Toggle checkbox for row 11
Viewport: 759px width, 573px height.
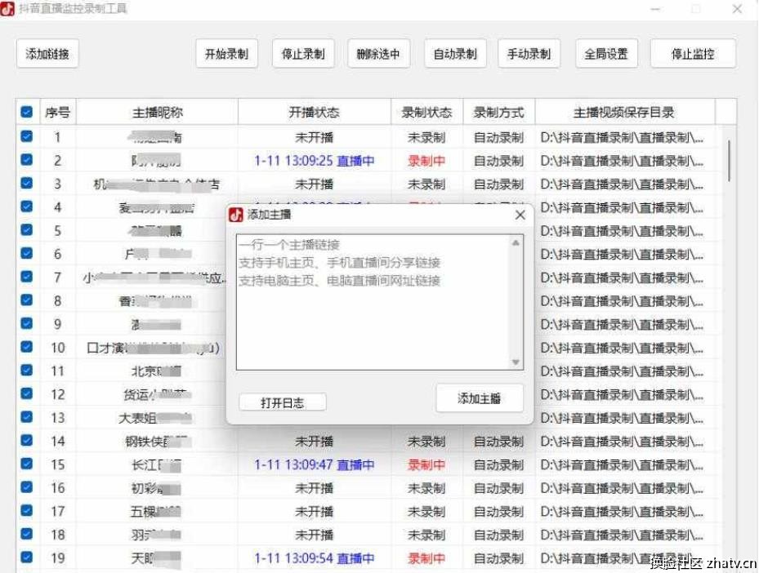[x=27, y=371]
